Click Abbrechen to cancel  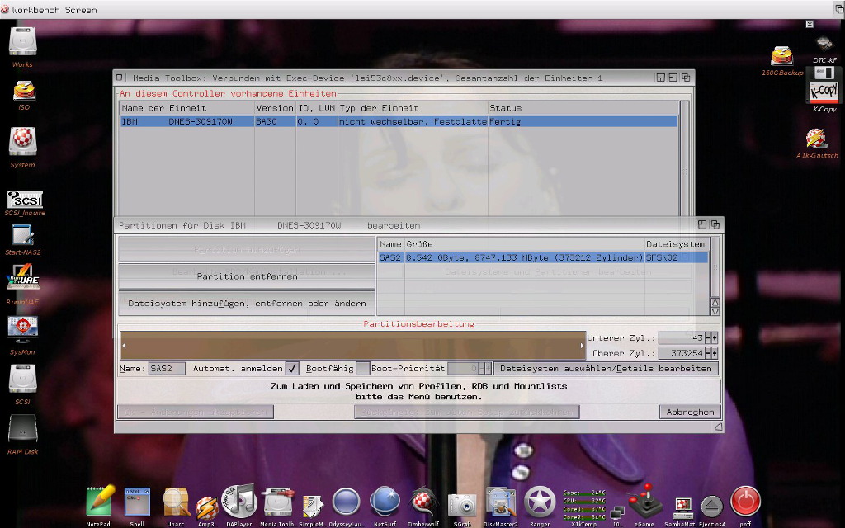coord(690,412)
